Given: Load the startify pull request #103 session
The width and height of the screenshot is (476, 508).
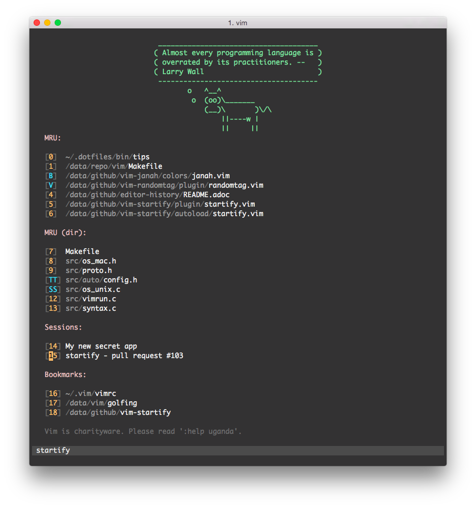Looking at the screenshot, I should point(124,355).
